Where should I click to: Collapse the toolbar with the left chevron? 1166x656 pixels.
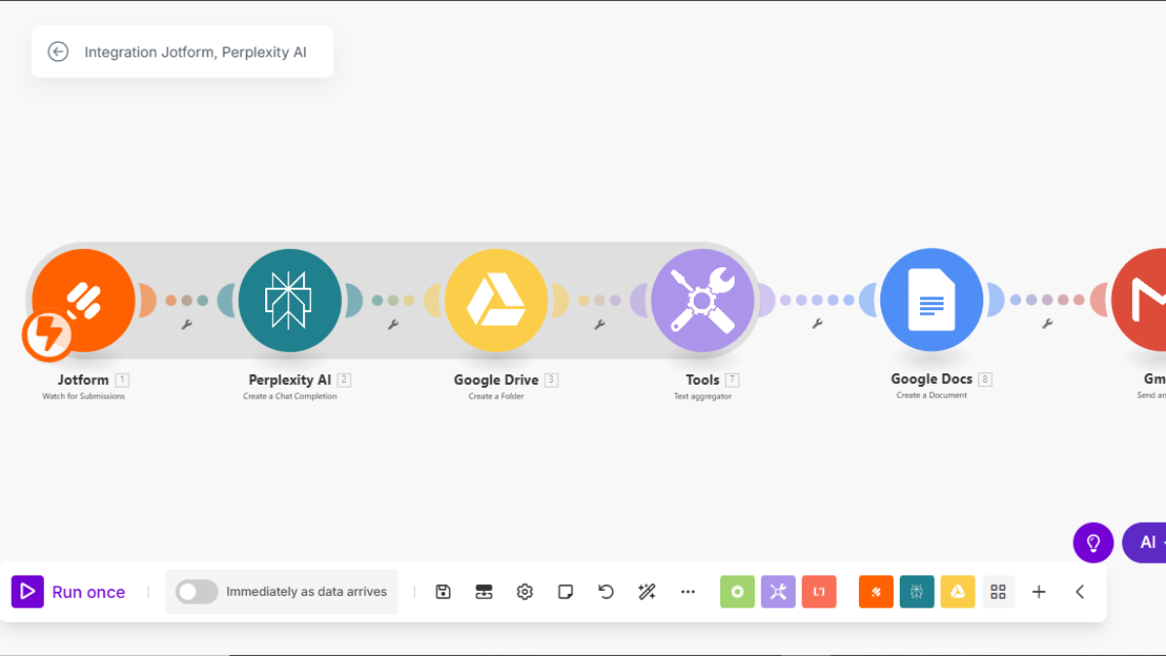point(1080,592)
